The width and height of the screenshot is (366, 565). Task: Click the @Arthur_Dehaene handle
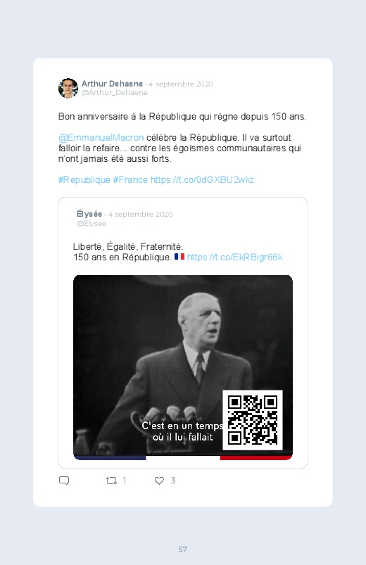(x=115, y=93)
